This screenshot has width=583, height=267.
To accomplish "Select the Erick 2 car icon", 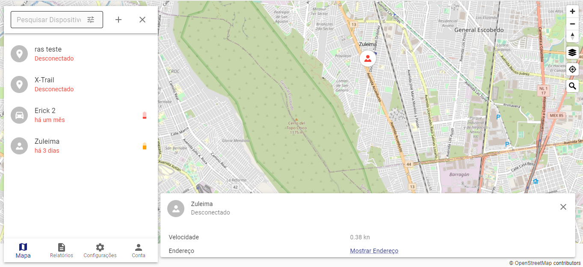I will (x=19, y=115).
